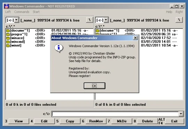The width and height of the screenshot is (188, 129).
Task: Open the Commands menu
Action: 22,12
